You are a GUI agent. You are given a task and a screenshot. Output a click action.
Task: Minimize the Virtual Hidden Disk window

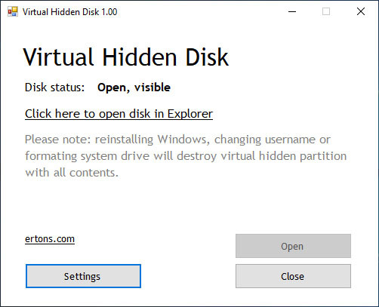(292, 11)
